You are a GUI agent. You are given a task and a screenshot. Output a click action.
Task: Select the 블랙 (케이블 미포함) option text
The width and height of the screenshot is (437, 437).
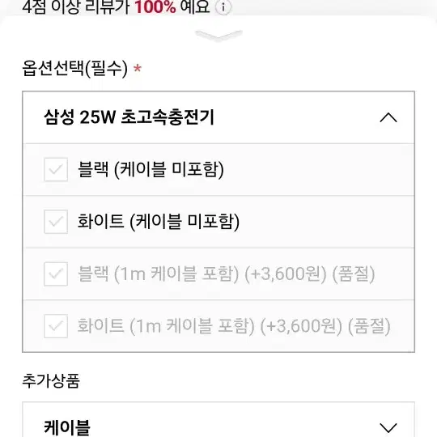(x=151, y=169)
